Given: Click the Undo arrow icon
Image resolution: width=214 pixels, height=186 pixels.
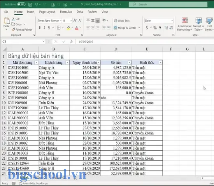Looking at the screenshot, I should coord(36,5).
